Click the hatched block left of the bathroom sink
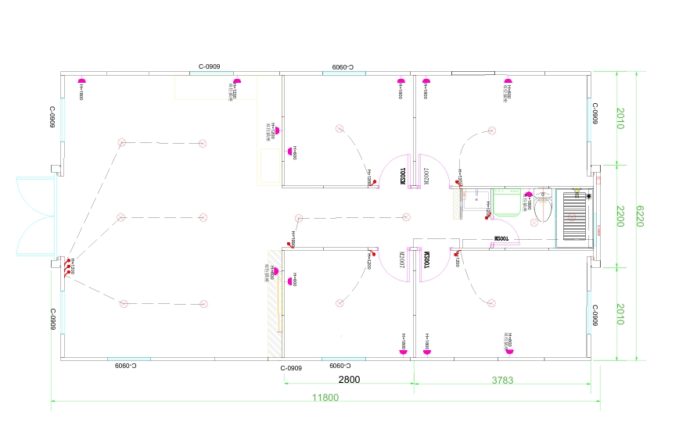 (x=457, y=204)
